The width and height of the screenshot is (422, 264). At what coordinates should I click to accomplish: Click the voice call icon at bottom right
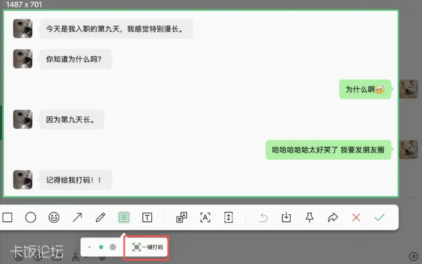(x=413, y=256)
